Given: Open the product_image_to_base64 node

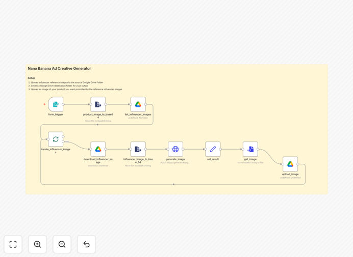Looking at the screenshot, I should pyautogui.click(x=98, y=104).
